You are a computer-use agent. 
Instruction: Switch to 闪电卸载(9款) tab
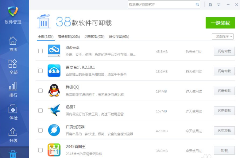pos(95,37)
